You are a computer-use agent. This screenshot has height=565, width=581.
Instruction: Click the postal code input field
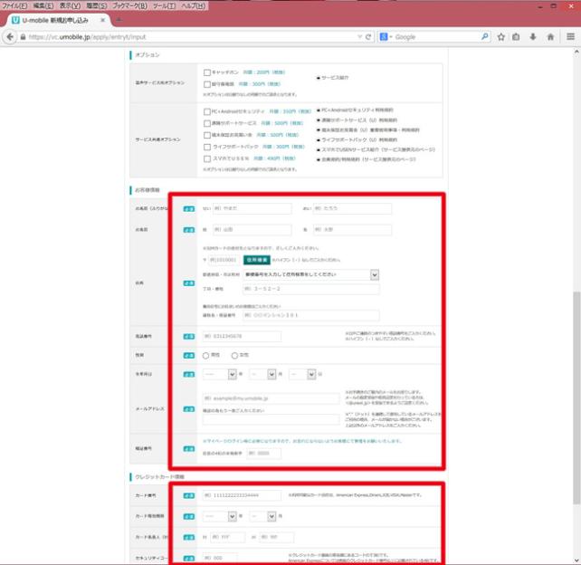click(224, 260)
